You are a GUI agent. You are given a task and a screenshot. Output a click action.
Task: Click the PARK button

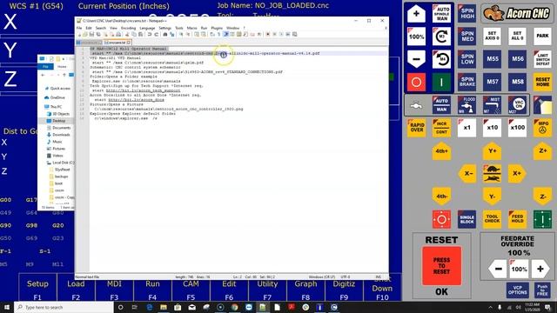542,37
